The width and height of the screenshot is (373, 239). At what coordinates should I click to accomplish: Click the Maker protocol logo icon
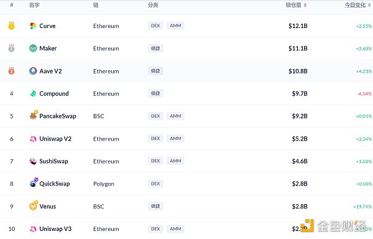click(33, 49)
